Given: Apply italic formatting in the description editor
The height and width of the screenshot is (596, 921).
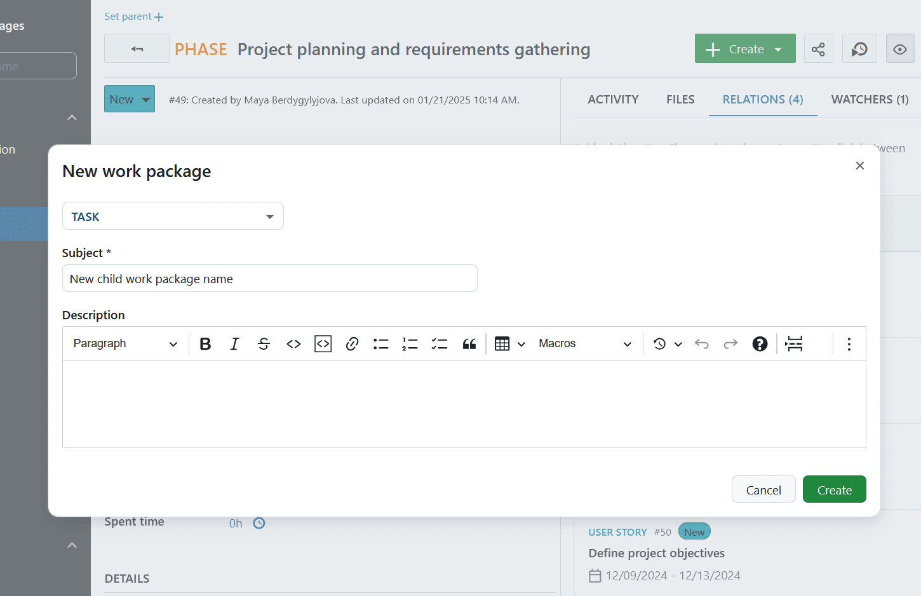Looking at the screenshot, I should pos(234,343).
